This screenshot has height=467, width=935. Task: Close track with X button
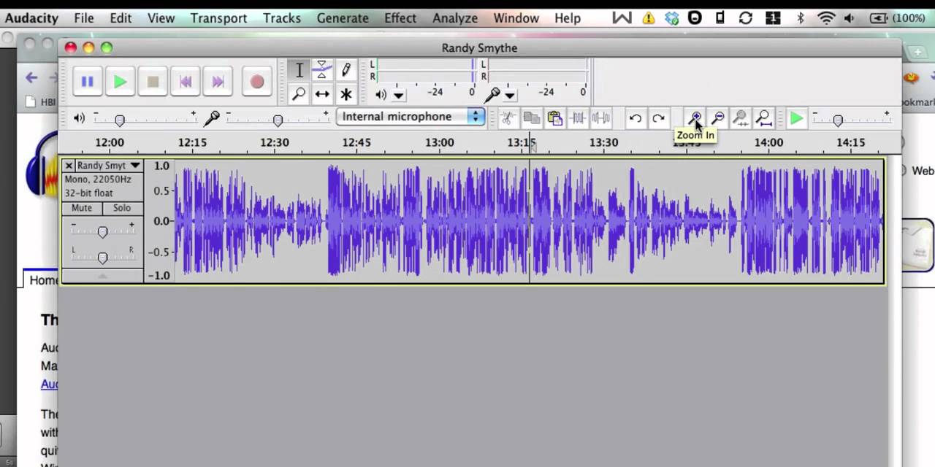click(69, 166)
